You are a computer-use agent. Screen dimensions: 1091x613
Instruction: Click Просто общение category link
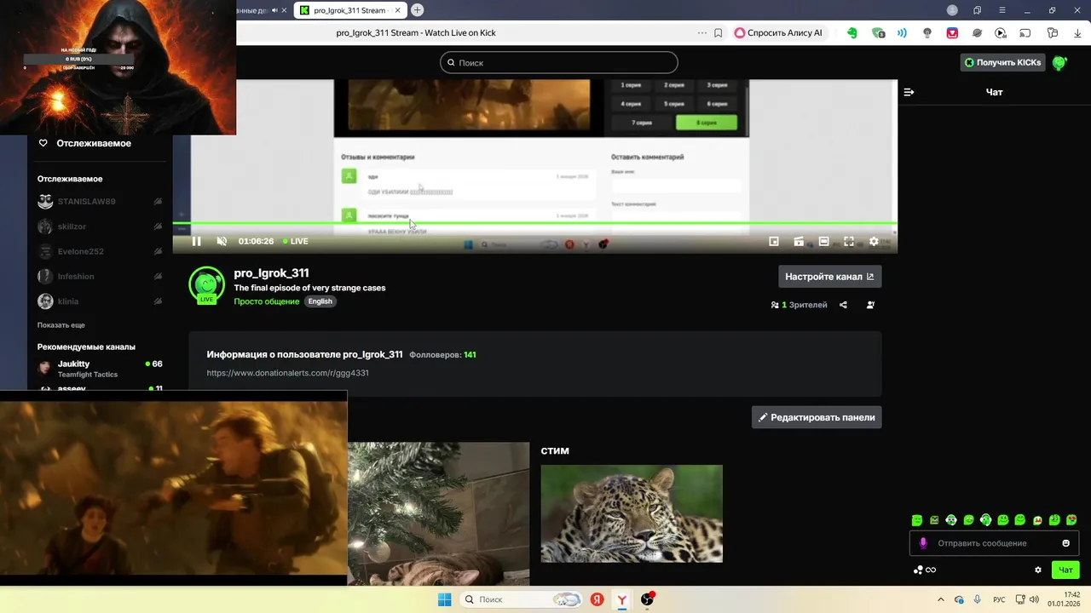[267, 301]
